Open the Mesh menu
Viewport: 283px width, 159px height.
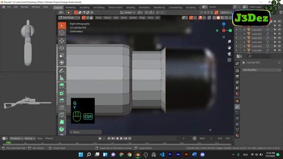click(124, 18)
